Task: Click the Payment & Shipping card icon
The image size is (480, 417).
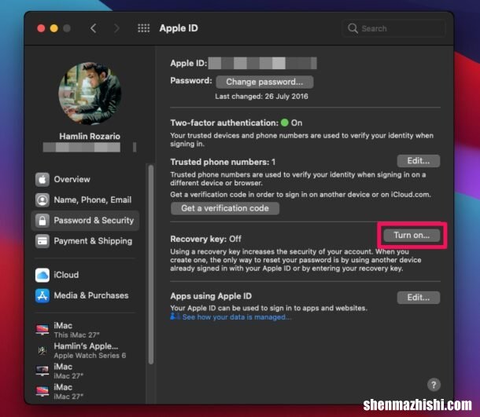Action: pyautogui.click(x=42, y=241)
